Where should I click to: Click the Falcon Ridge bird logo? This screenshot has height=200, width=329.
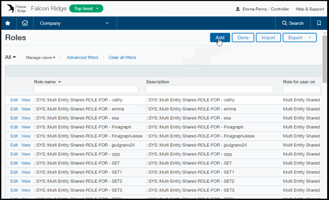click(11, 9)
